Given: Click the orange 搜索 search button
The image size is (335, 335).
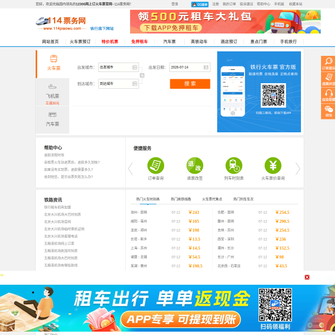Looking at the screenshot, I should [x=190, y=84].
